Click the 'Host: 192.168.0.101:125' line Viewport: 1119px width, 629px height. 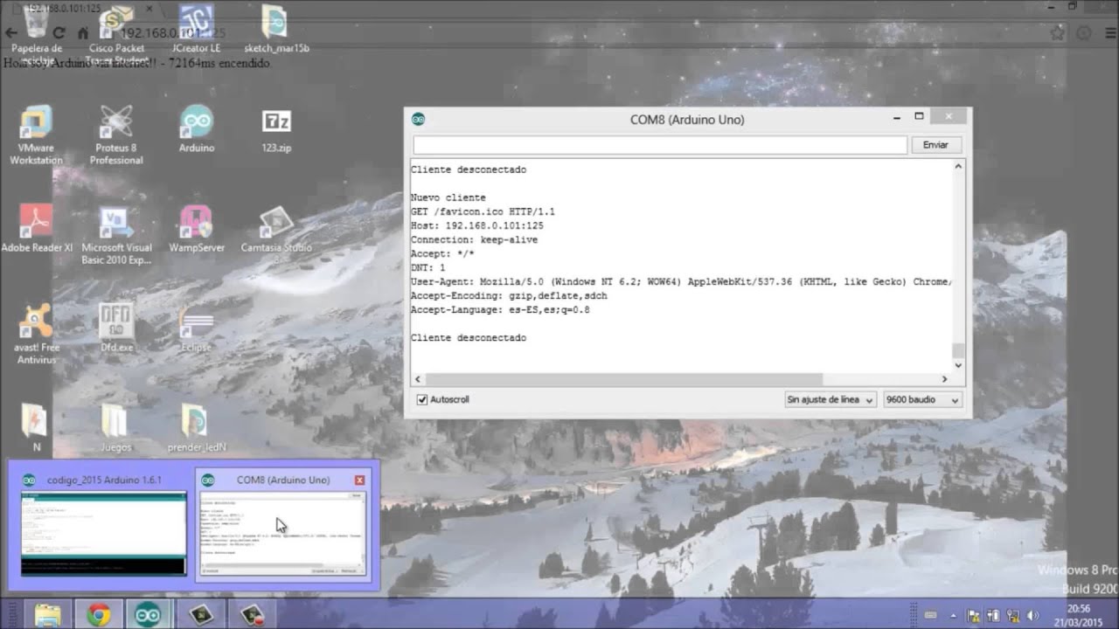click(x=476, y=225)
